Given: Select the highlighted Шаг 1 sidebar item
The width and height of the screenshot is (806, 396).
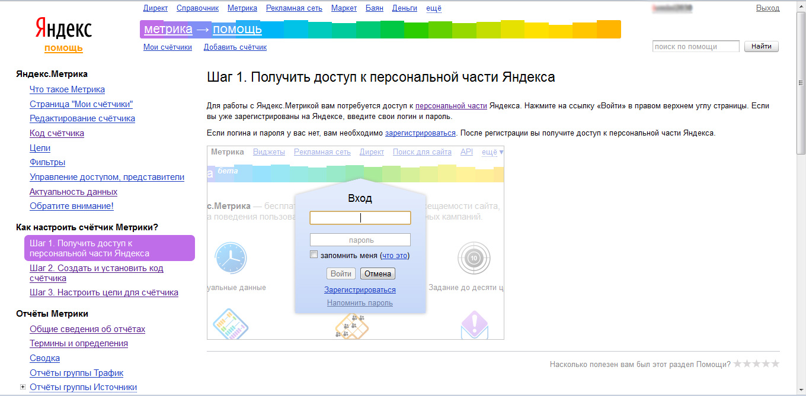Looking at the screenshot, I should coord(110,248).
